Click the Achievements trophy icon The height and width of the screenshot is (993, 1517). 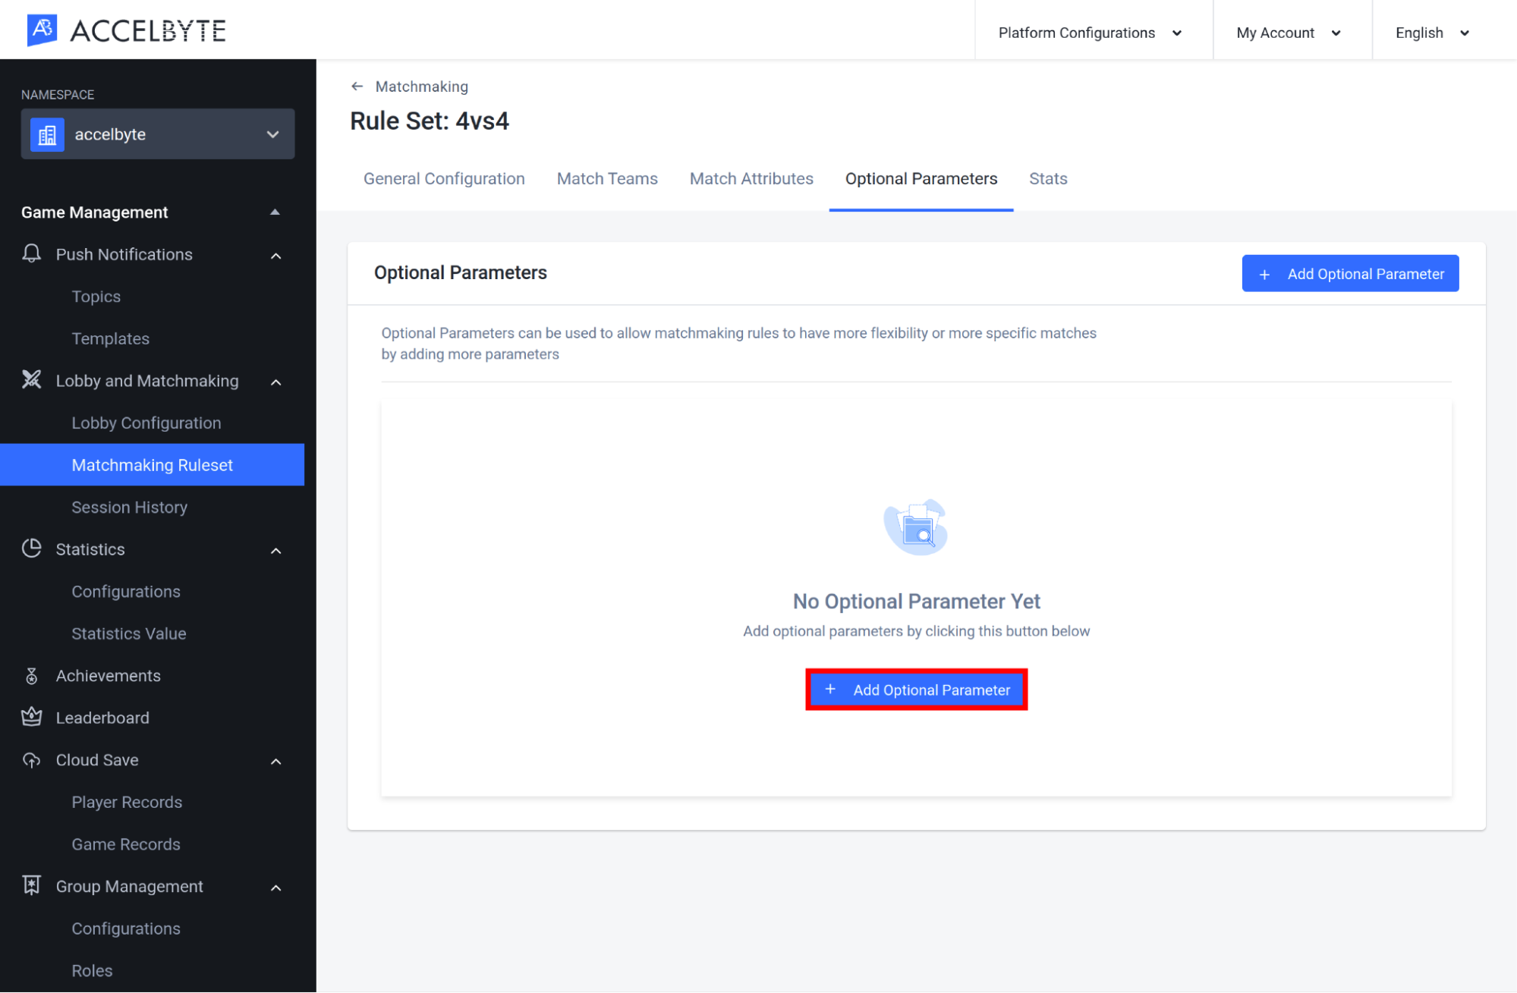(32, 675)
